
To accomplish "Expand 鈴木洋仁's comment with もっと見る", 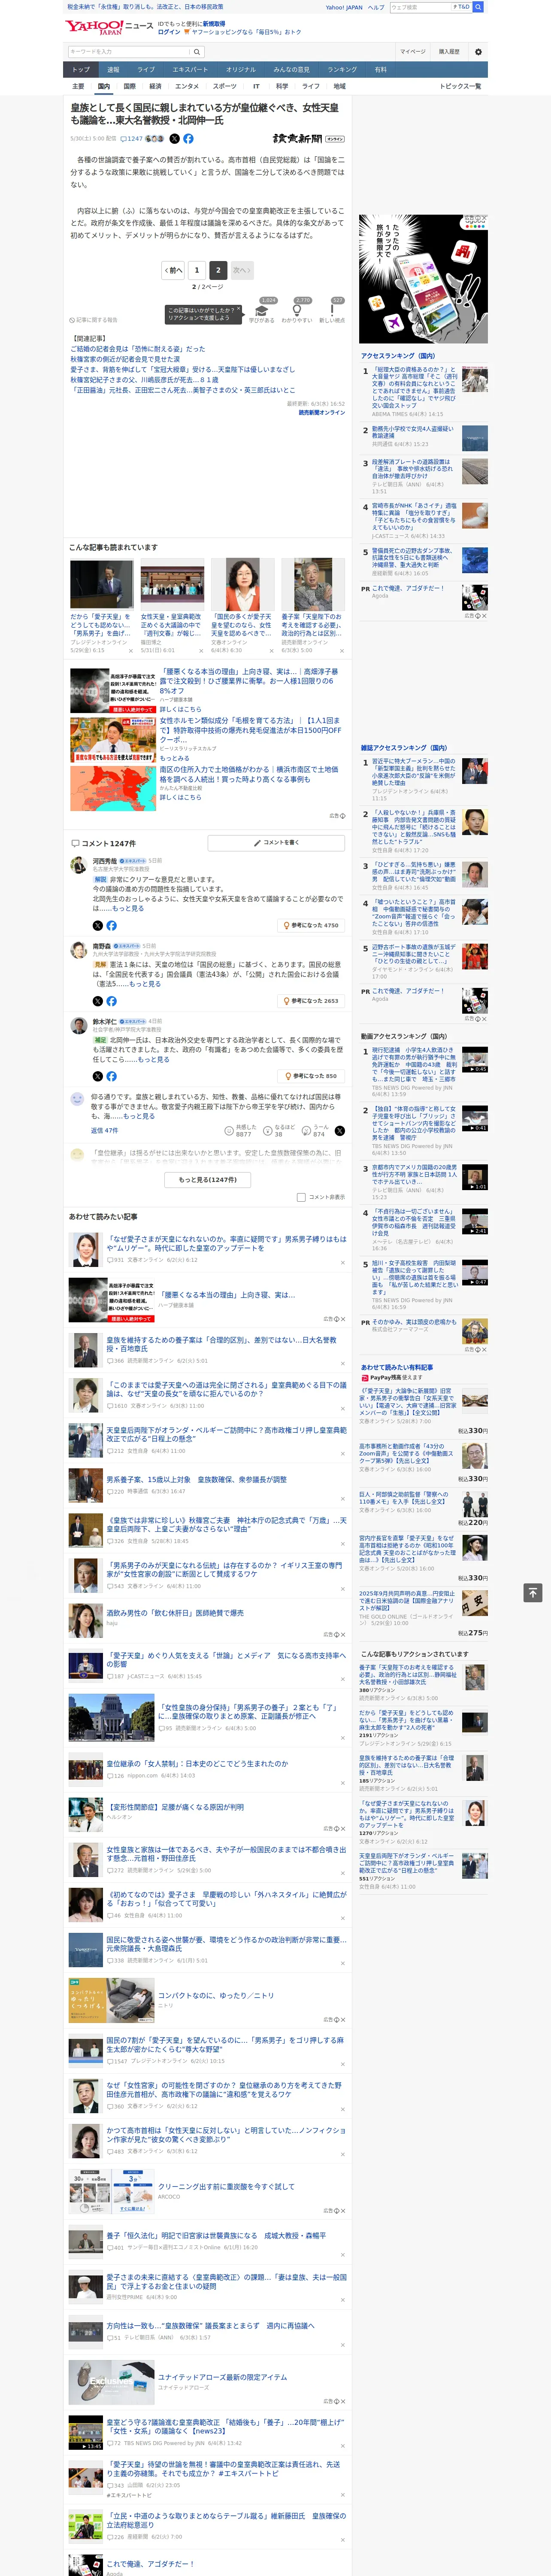I will point(154,1059).
